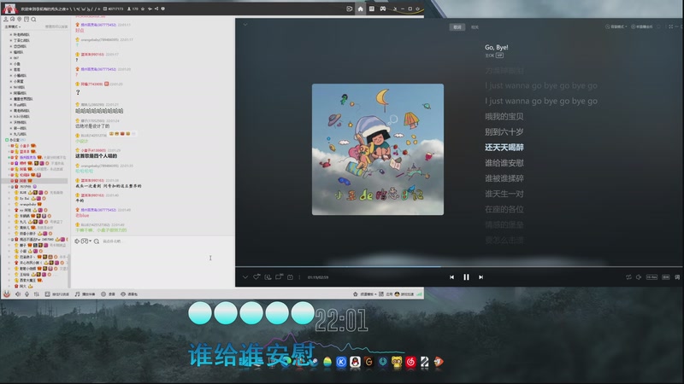Jump to lyric line 谁天生一对
This screenshot has height=384, width=684.
coord(504,194)
